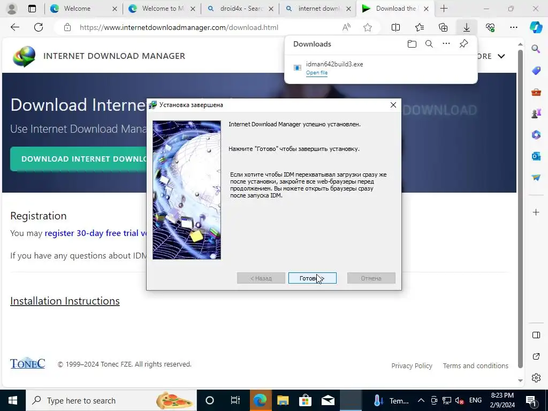Open Split screen icon
The width and height of the screenshot is (548, 411).
click(x=395, y=27)
